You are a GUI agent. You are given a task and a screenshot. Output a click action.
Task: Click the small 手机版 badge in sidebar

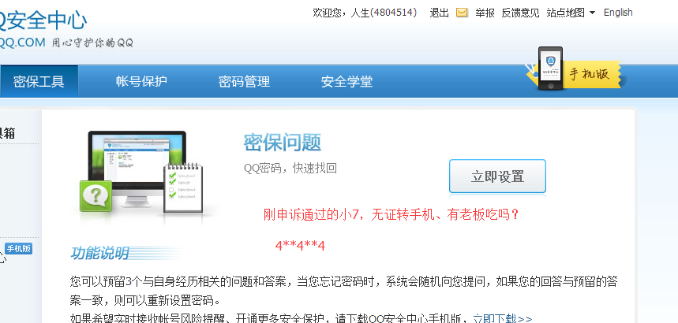click(x=19, y=249)
